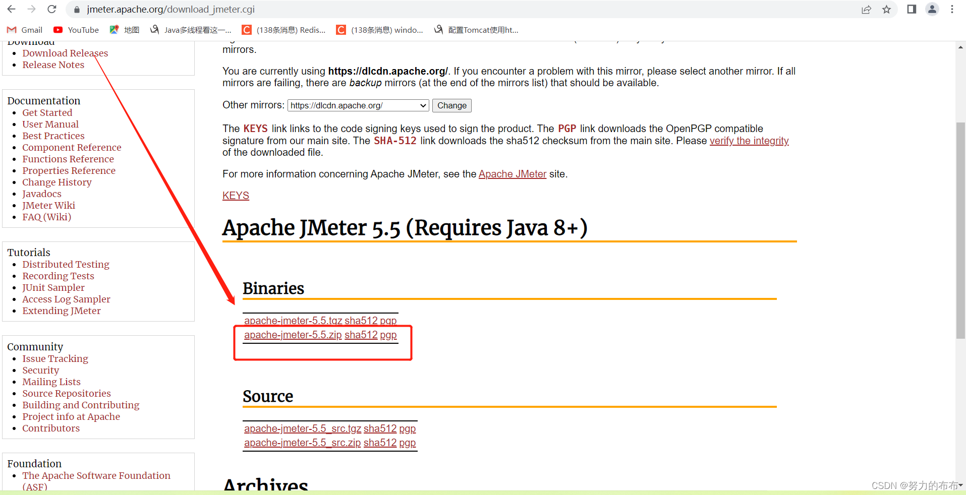Open Mailing Lists link
This screenshot has width=966, height=495.
51,382
